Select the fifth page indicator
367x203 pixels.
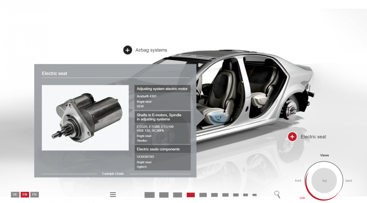[203, 195]
